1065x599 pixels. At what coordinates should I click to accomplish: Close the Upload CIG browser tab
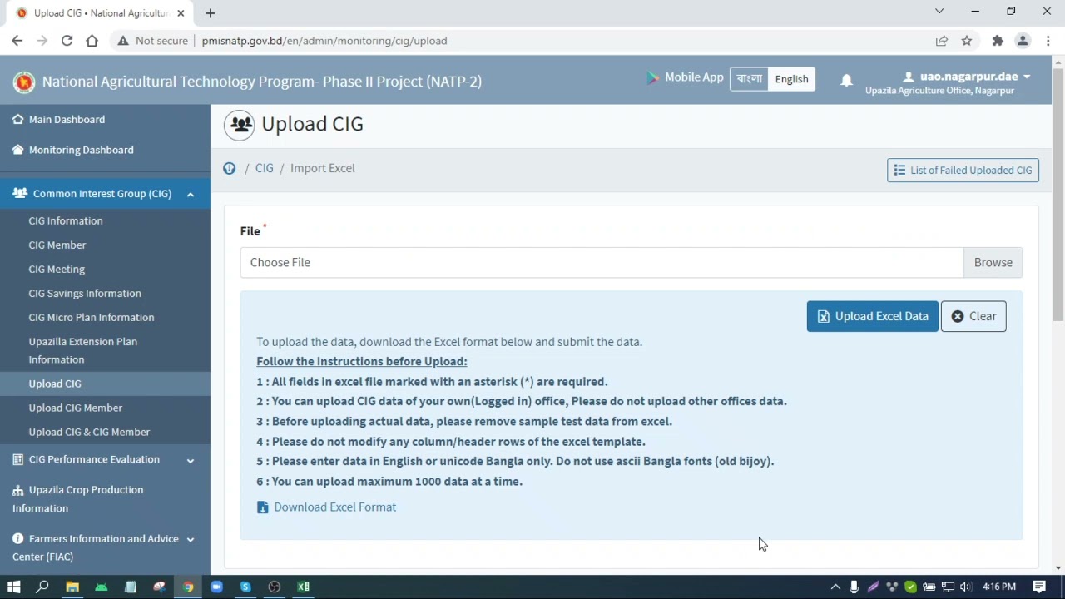tap(181, 13)
